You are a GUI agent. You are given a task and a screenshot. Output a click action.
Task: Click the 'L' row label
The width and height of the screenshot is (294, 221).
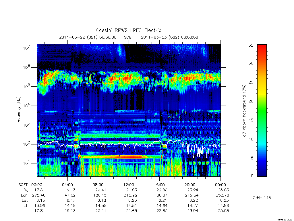coord(27,211)
